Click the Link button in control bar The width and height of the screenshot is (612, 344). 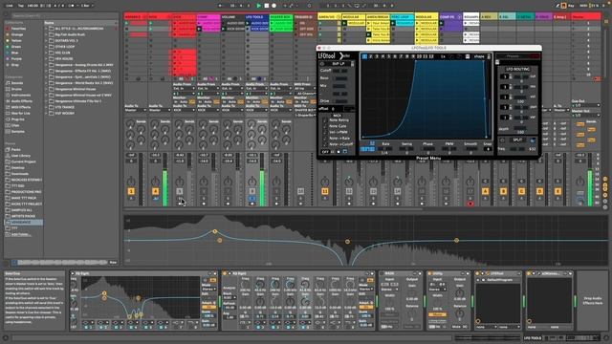click(10, 6)
